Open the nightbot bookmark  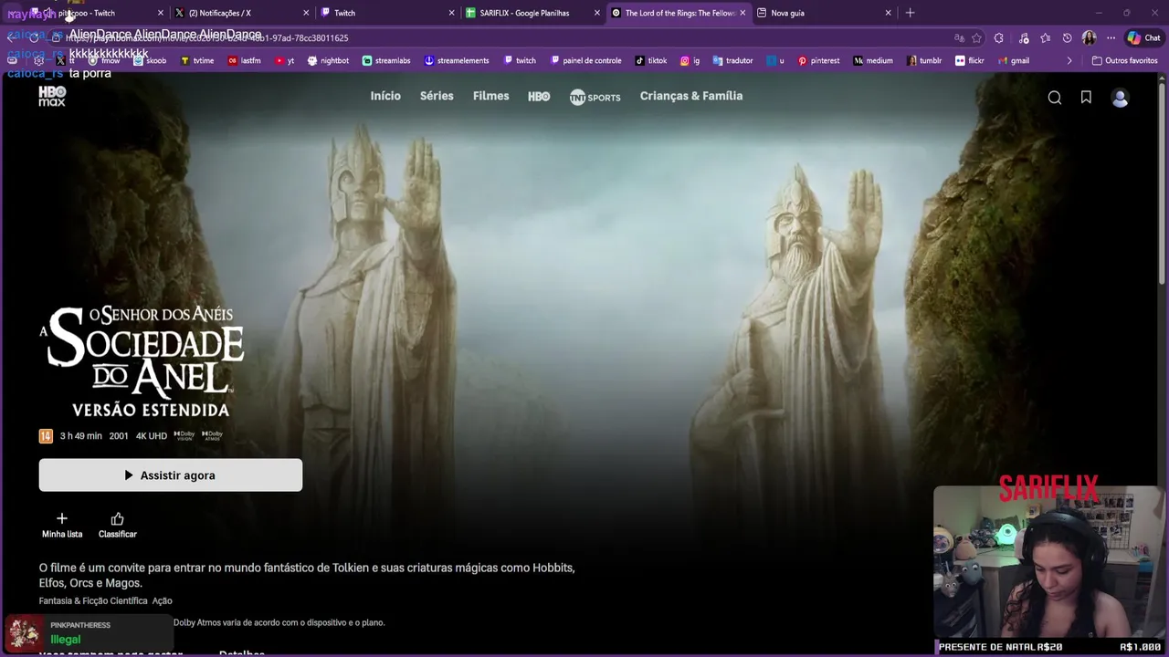pos(329,60)
